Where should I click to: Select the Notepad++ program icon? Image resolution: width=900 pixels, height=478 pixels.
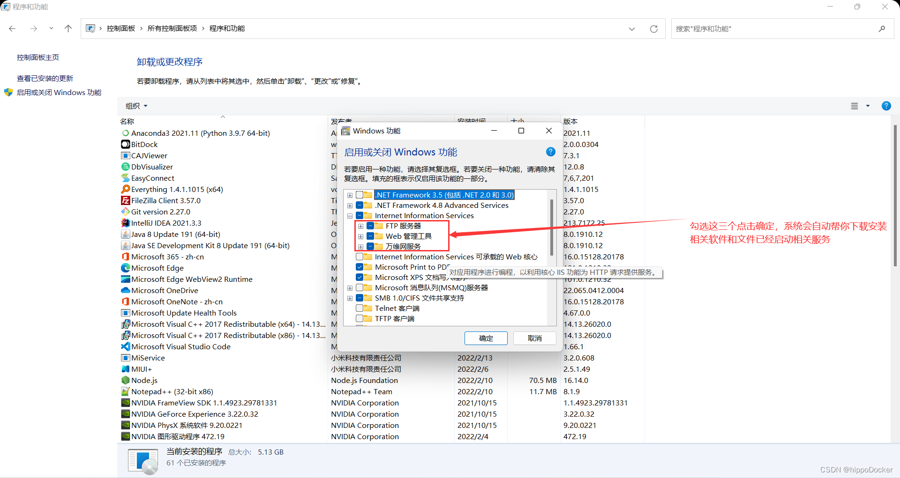coord(125,391)
